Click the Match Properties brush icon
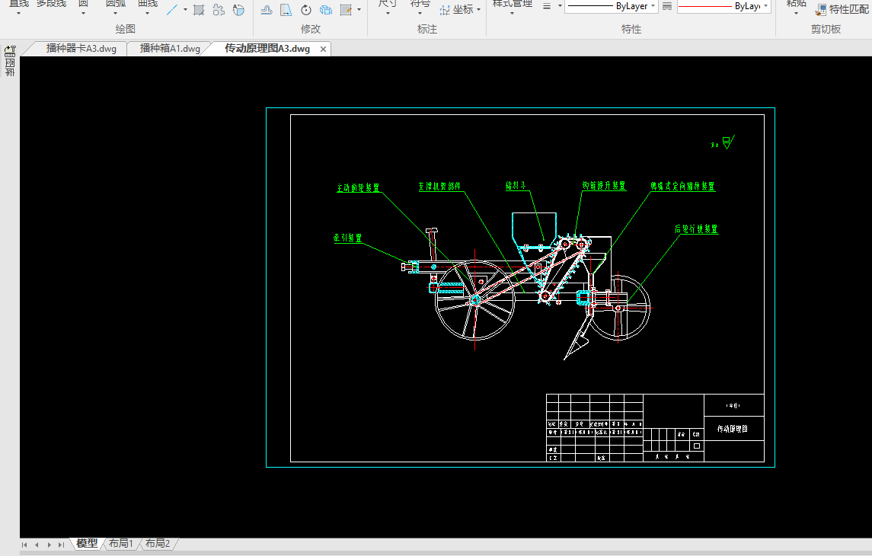Screen dimensions: 872x556 821,9
